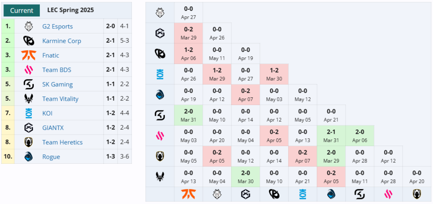Click GIANTX logo in matrix left column
This screenshot has width=433, height=204.
click(x=160, y=33)
